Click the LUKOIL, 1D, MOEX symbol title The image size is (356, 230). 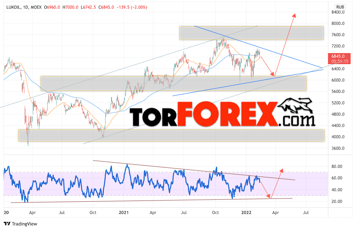point(24,7)
